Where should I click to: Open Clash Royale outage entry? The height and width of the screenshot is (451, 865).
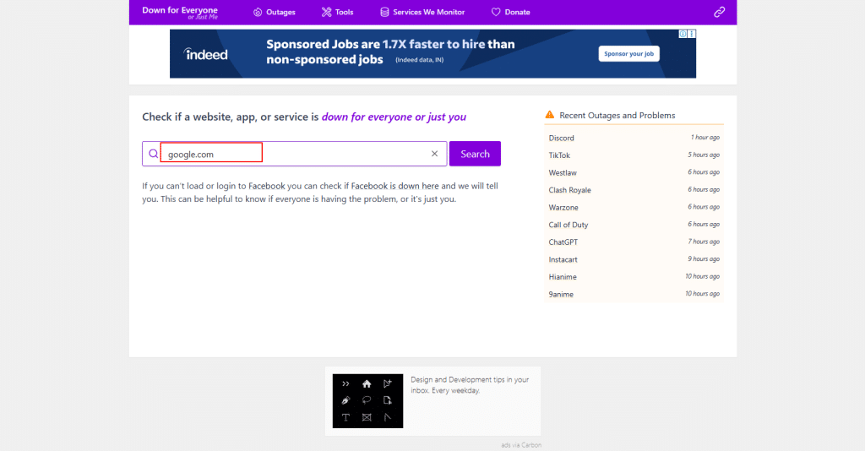pyautogui.click(x=634, y=190)
